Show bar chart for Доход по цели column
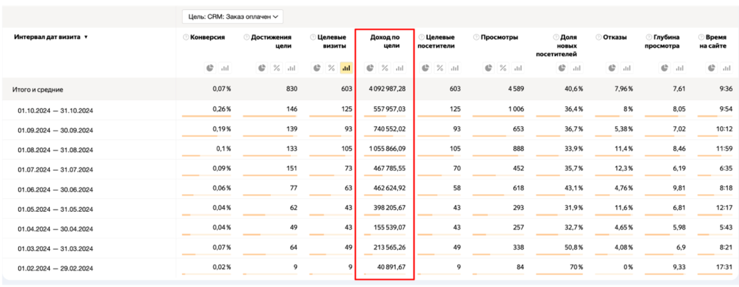The image size is (739, 287). (400, 68)
